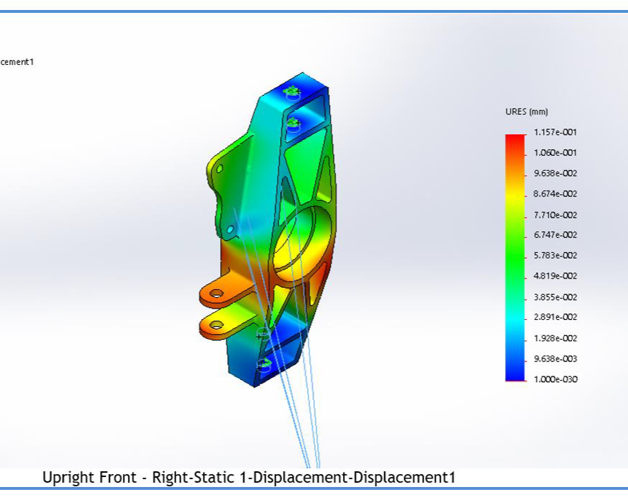
Task: Select the maximum value 1.157e-001 label
Action: [x=555, y=133]
